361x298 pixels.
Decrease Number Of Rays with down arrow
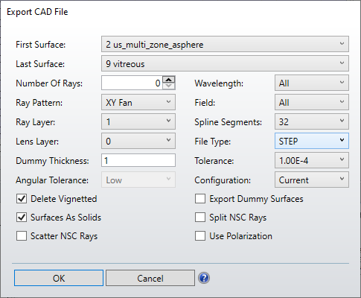(x=169, y=86)
